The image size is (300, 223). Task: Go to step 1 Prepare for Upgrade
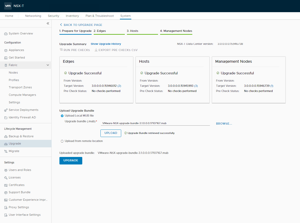click(75, 31)
